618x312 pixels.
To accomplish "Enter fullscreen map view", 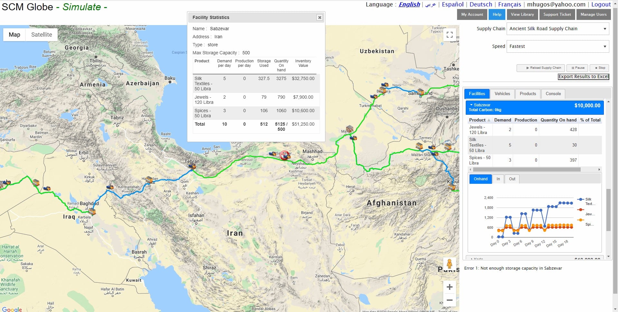I will [x=450, y=35].
